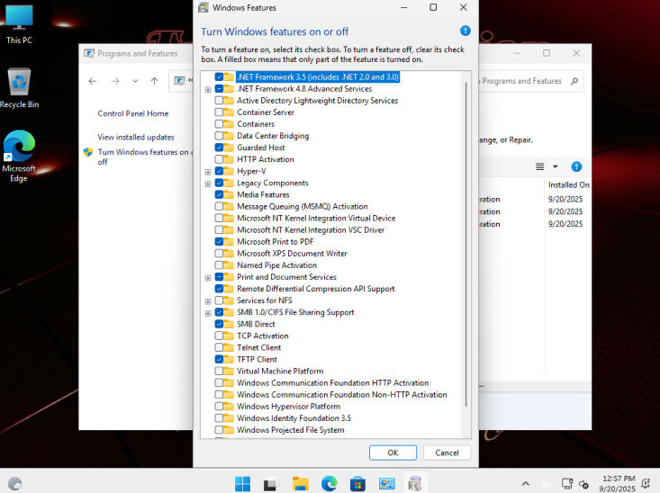Select the Container Server row

tap(266, 112)
